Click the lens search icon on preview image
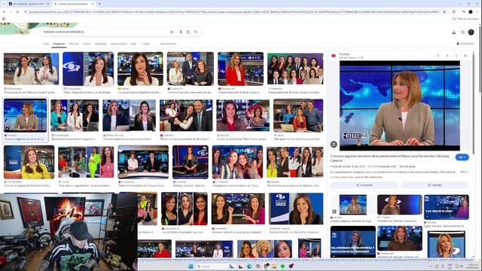The image size is (482, 271). pyautogui.click(x=334, y=144)
